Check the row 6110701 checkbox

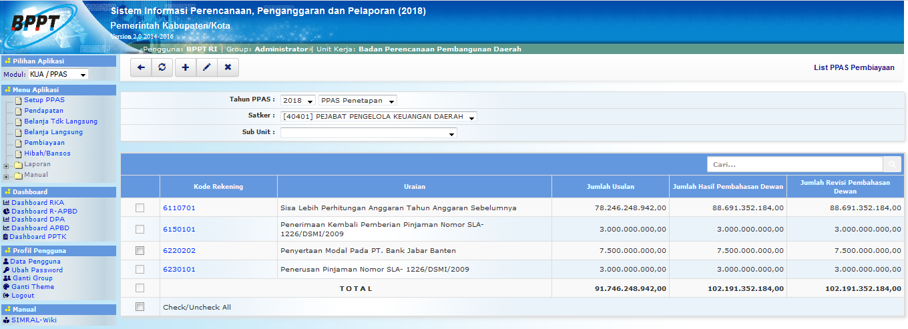click(x=140, y=208)
